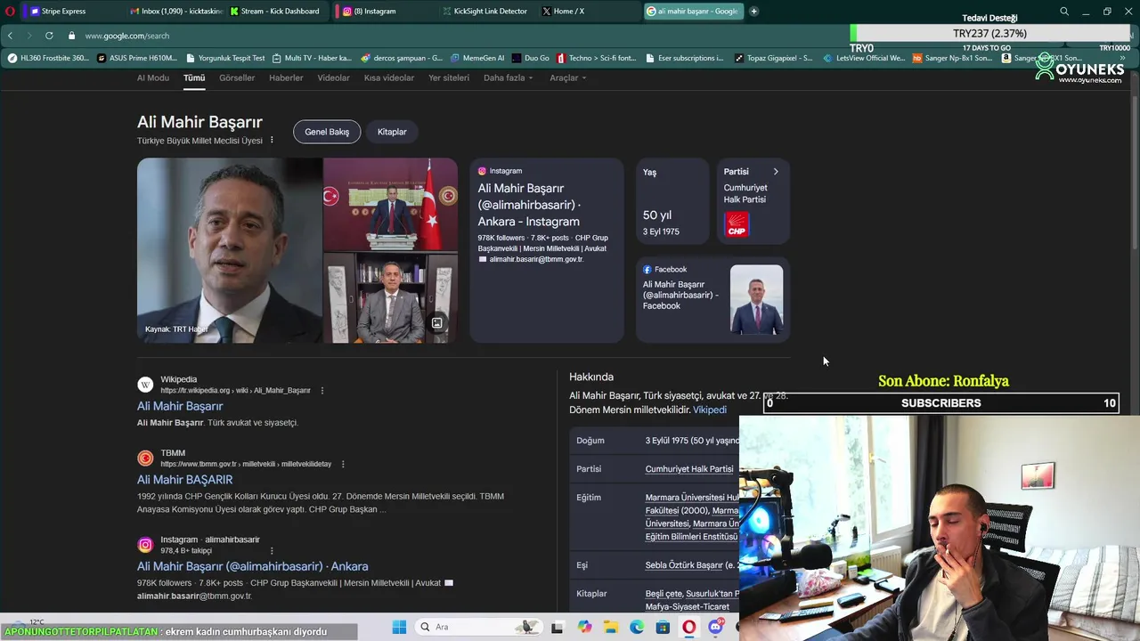Open File Explorer from taskbar
The image size is (1140, 641).
pos(610,628)
